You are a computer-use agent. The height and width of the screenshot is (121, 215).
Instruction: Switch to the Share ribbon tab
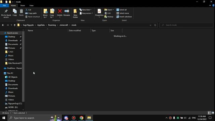coord(23,5)
